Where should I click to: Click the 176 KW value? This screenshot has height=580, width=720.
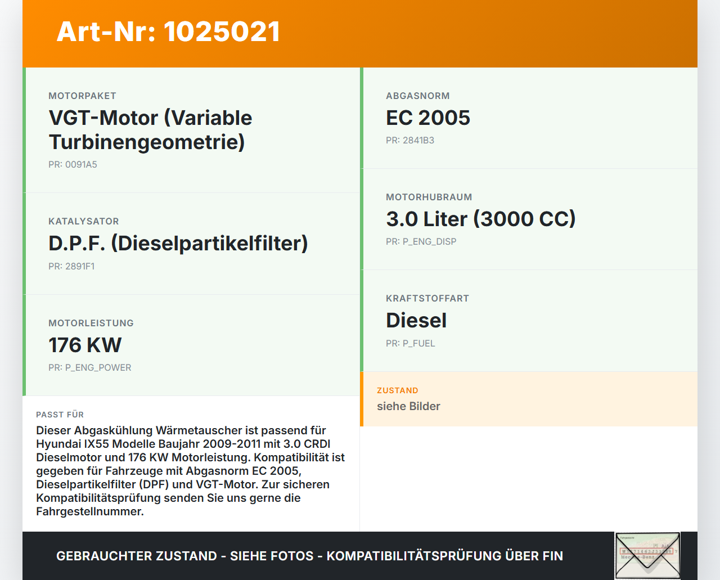pyautogui.click(x=85, y=345)
